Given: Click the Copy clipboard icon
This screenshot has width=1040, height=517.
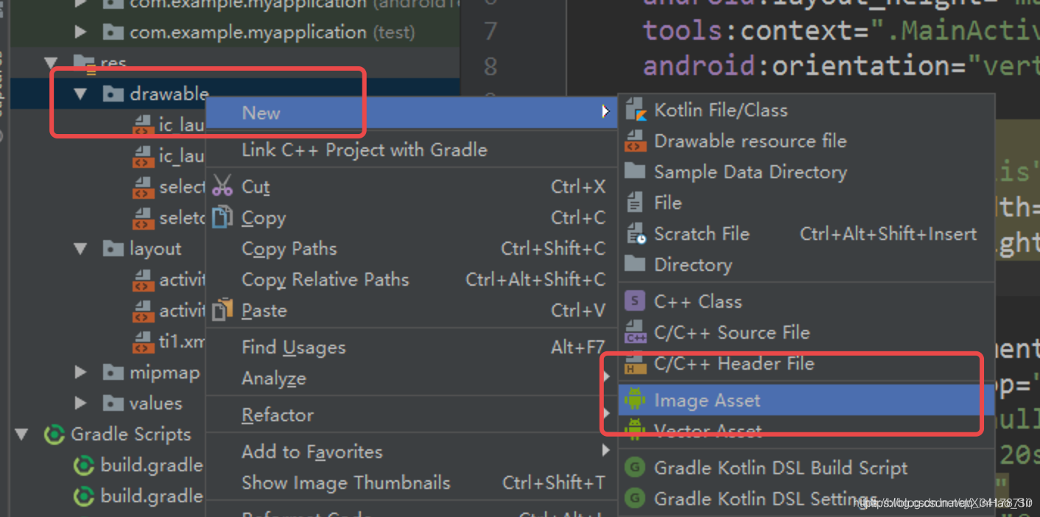Looking at the screenshot, I should pos(222,217).
